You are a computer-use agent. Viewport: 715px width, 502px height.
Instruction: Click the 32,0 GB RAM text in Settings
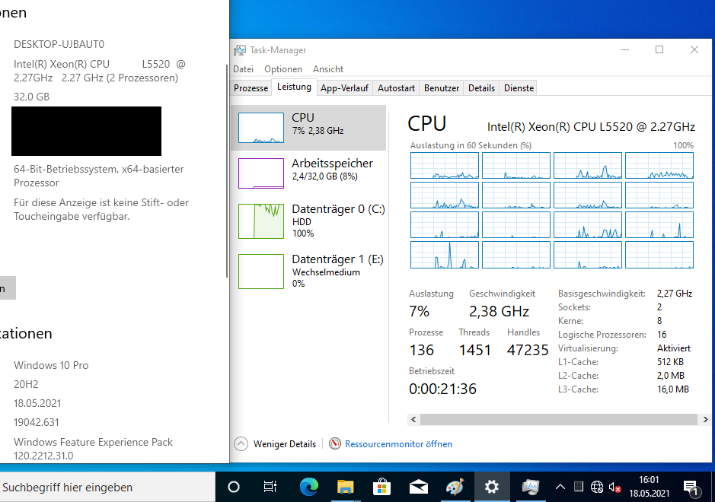point(31,97)
